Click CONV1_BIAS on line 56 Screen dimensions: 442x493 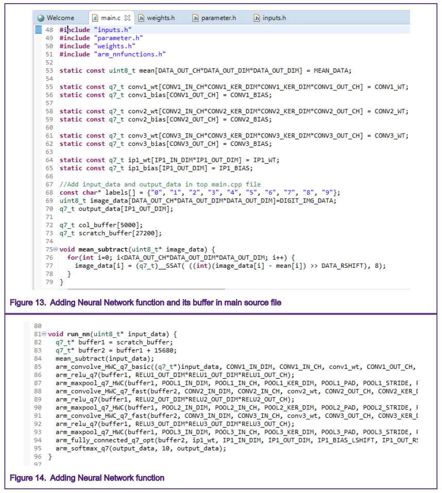[x=249, y=95]
